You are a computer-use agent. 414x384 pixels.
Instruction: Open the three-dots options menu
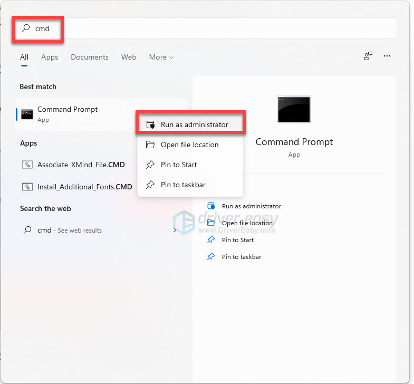pos(387,56)
